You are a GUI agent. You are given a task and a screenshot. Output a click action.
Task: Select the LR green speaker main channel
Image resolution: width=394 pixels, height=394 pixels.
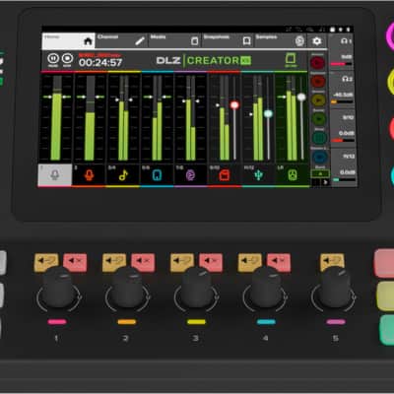pyautogui.click(x=293, y=175)
